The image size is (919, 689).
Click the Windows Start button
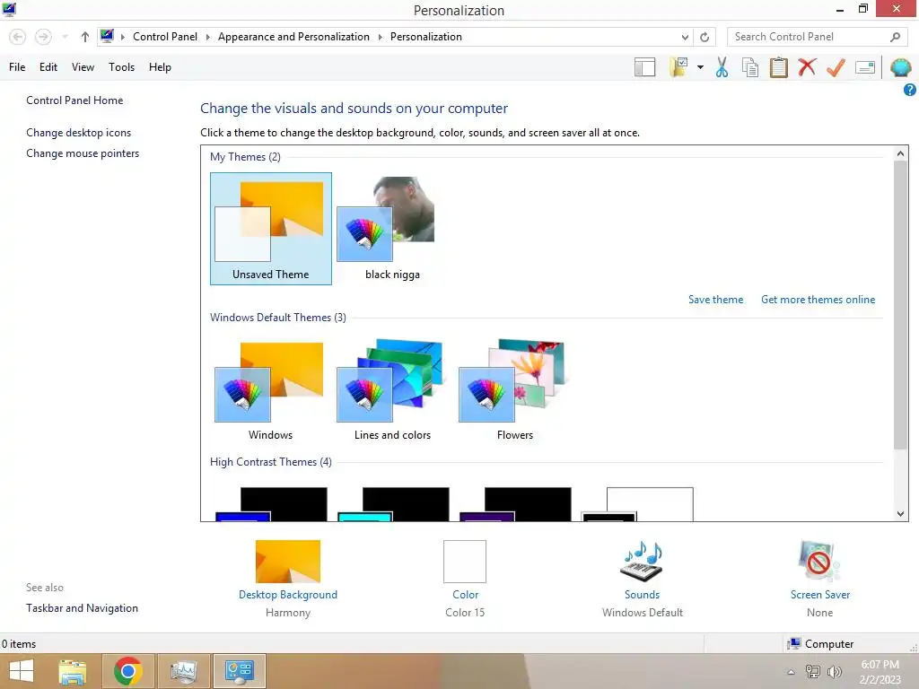(22, 671)
